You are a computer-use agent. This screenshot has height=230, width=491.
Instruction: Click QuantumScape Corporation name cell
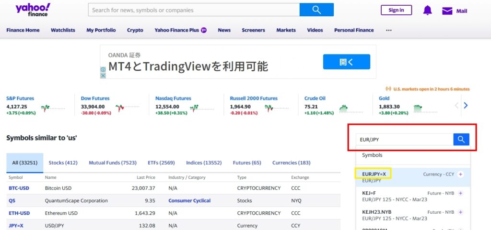pyautogui.click(x=76, y=201)
